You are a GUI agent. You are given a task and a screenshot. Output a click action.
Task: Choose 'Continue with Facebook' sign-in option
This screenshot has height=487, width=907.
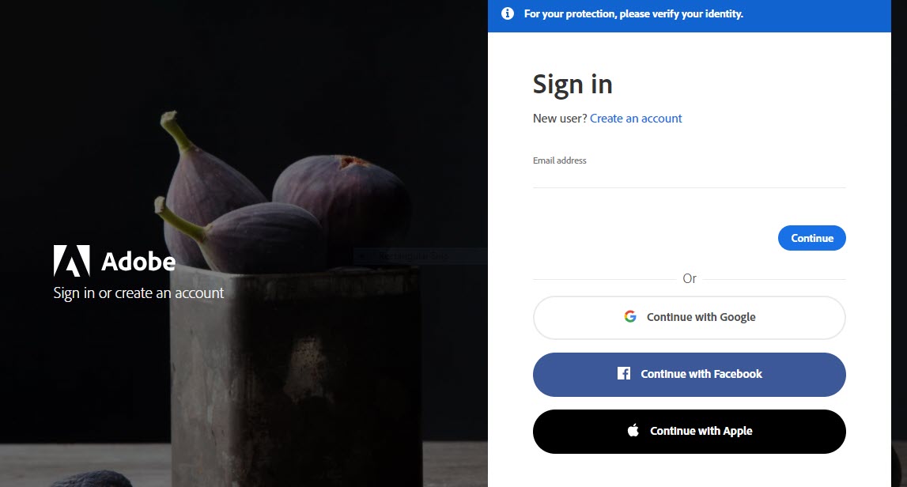690,375
